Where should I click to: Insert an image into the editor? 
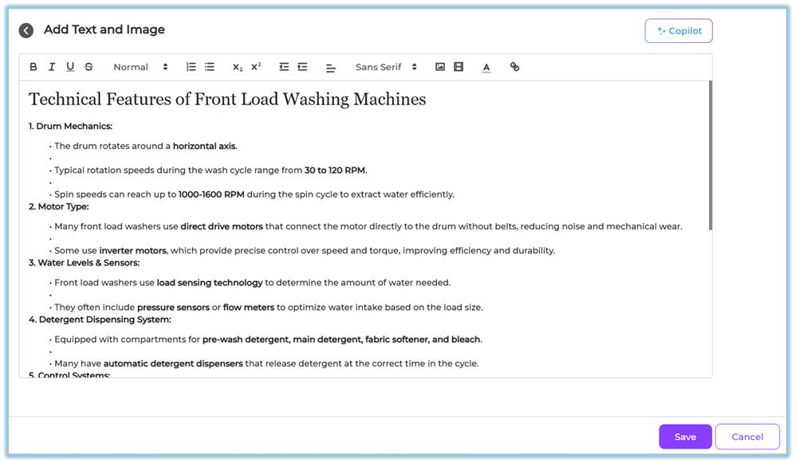pos(439,67)
